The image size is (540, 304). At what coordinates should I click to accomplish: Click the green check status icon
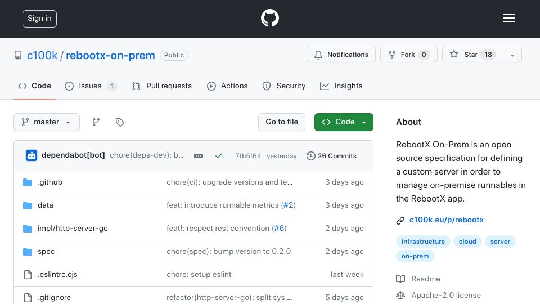219,156
